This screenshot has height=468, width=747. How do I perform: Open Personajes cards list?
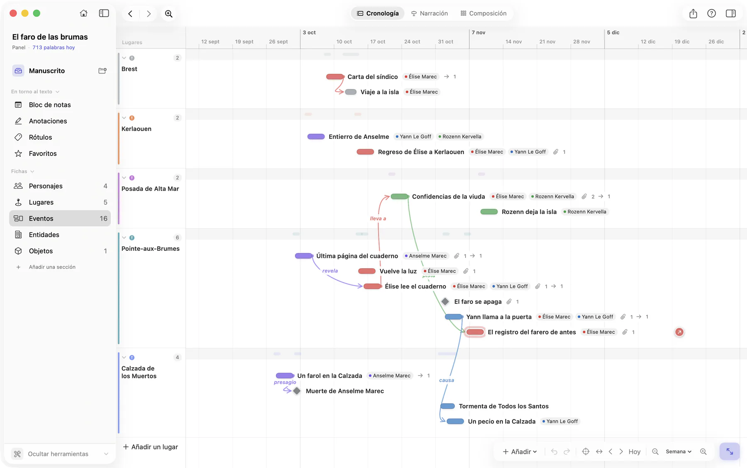pos(60,186)
